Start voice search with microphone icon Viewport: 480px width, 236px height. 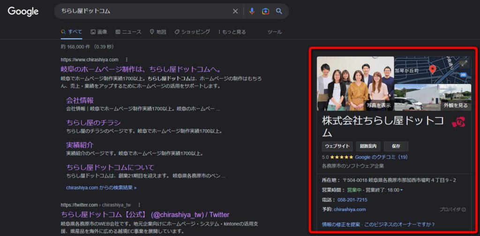click(252, 11)
